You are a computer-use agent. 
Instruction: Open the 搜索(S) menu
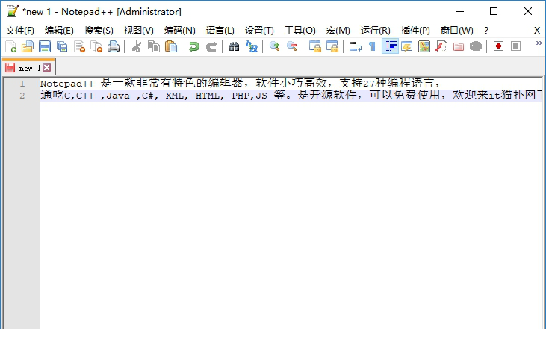coord(99,31)
